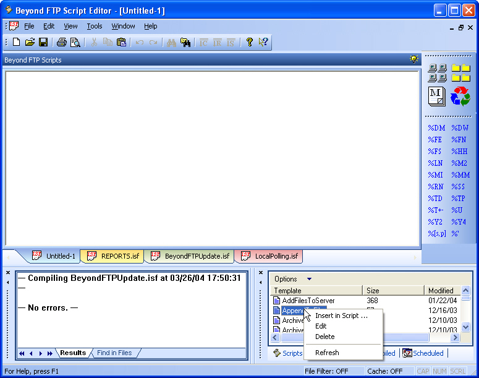This screenshot has height=378, width=479.
Task: Choose Edit from the context menu
Action: click(344, 326)
